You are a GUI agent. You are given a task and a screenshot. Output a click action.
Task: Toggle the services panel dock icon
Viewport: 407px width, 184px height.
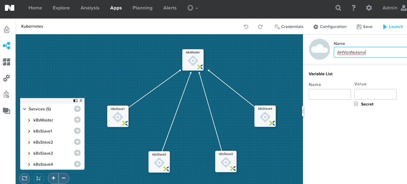pyautogui.click(x=75, y=101)
